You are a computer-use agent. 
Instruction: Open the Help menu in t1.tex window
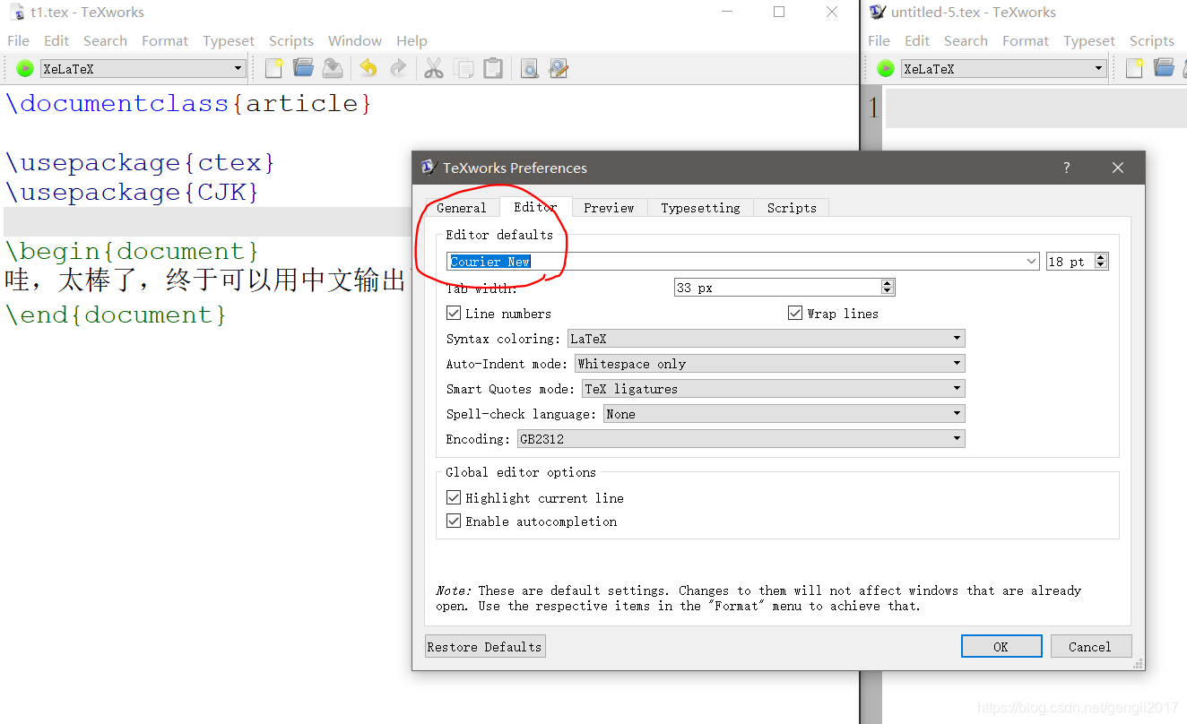click(x=412, y=40)
